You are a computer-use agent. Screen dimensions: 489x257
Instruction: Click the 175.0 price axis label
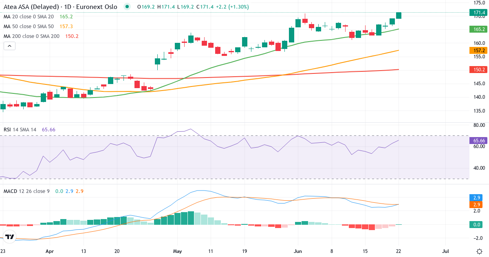(479, 3)
